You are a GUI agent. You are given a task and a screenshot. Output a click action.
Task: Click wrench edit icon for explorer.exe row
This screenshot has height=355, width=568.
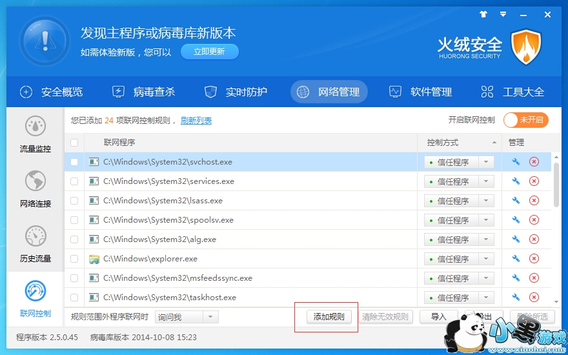tap(516, 259)
